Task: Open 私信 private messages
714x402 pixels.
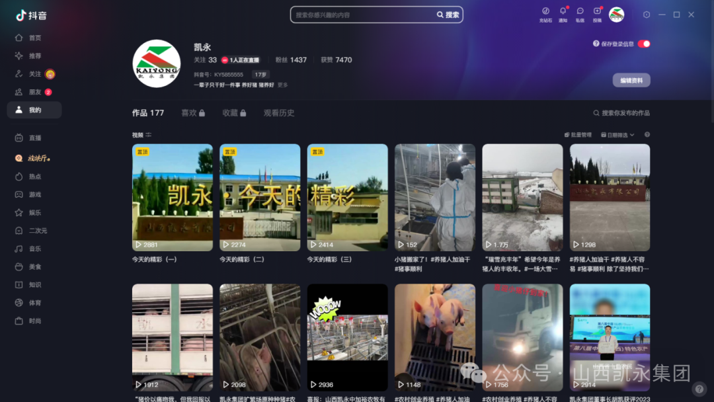Action: tap(580, 15)
